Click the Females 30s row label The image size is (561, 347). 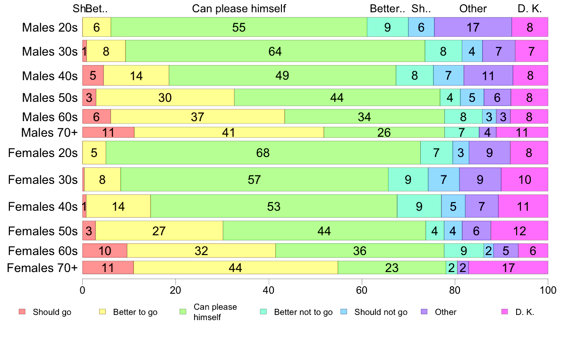[x=43, y=180]
